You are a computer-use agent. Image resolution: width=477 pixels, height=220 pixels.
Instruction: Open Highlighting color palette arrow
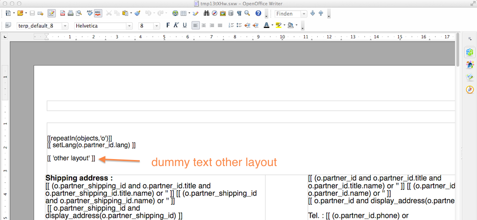click(x=284, y=26)
